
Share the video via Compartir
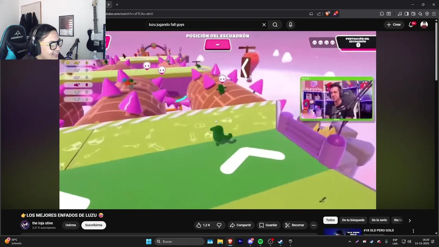(x=240, y=225)
